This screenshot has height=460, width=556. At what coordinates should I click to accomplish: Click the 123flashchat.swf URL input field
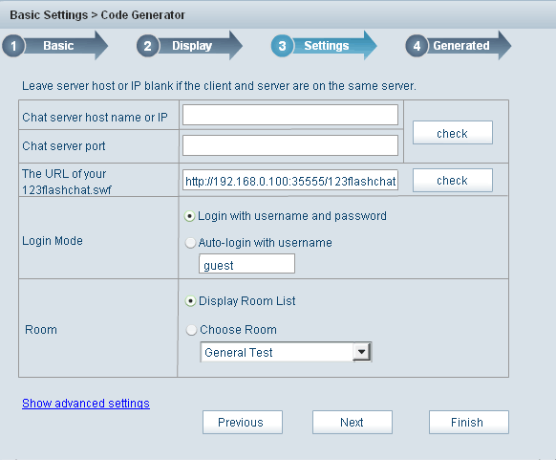tap(290, 180)
